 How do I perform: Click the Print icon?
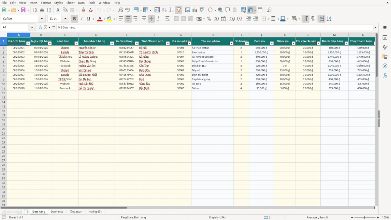(x=42, y=10)
